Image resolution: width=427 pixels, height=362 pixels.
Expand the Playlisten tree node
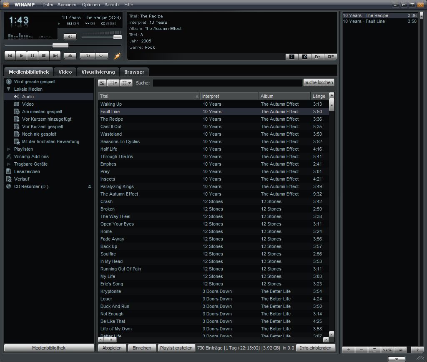pos(9,149)
